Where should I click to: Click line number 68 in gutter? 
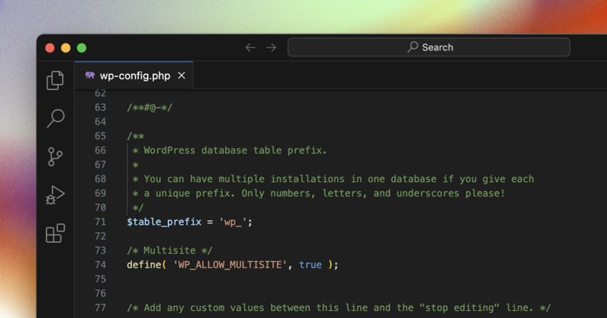[x=100, y=179]
